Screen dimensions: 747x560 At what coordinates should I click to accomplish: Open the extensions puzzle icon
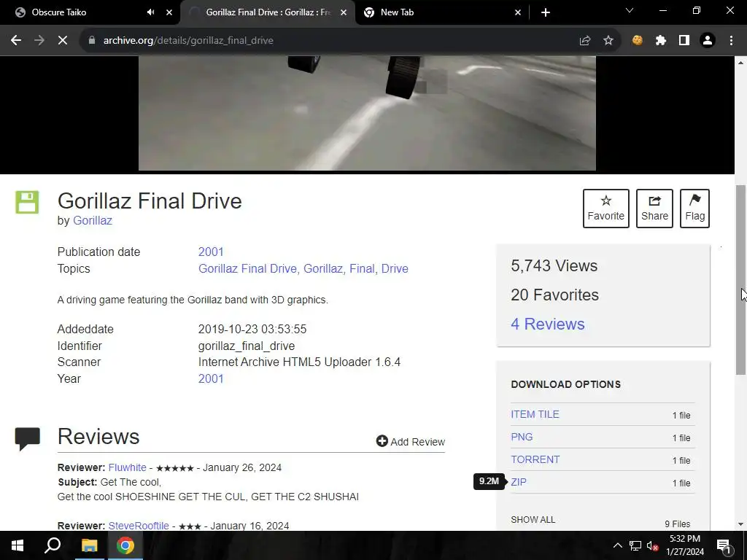click(661, 41)
